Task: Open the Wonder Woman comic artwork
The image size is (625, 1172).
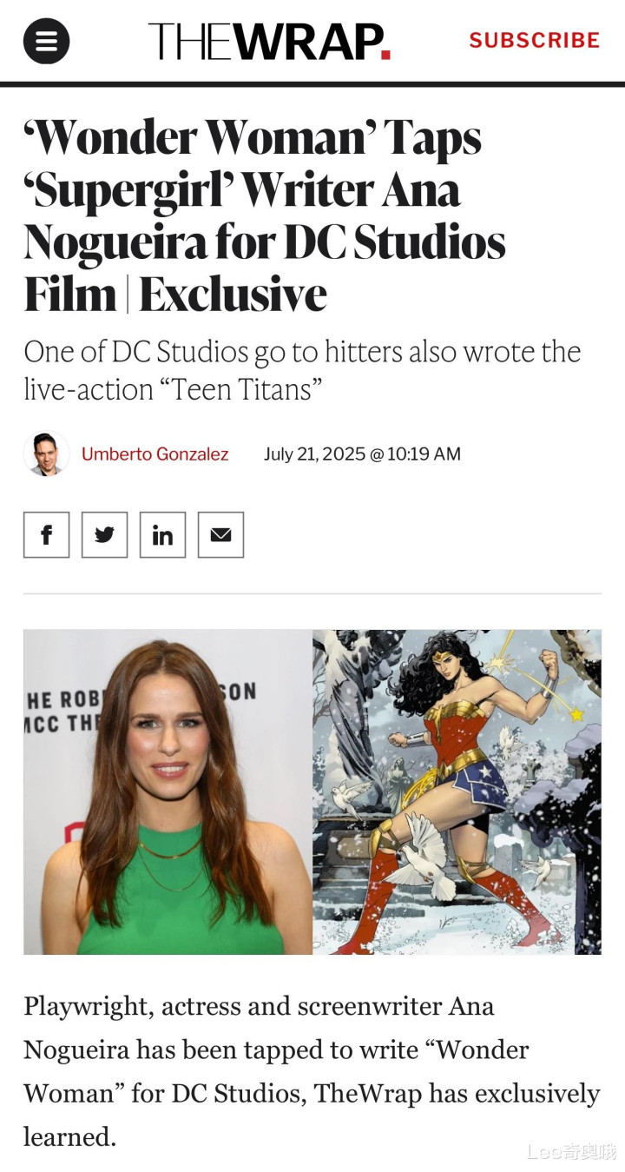Action: [x=457, y=791]
